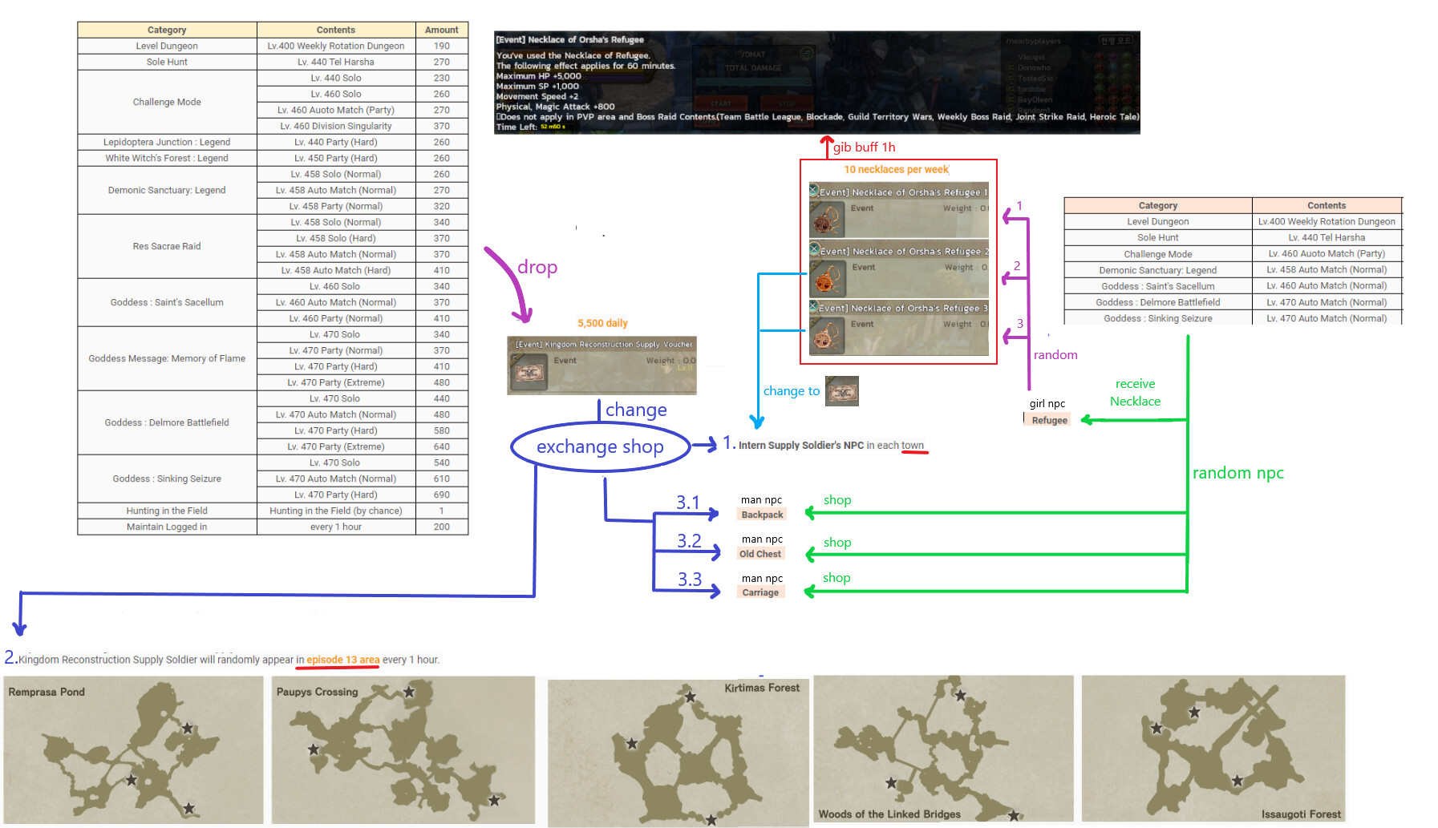Click the Kingdom Reconstruction Supply Voucher item icon
Viewport: 1438px width, 828px height.
click(x=529, y=373)
